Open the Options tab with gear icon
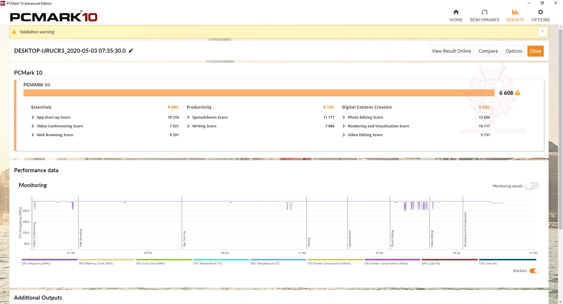Image resolution: width=563 pixels, height=304 pixels. click(540, 16)
